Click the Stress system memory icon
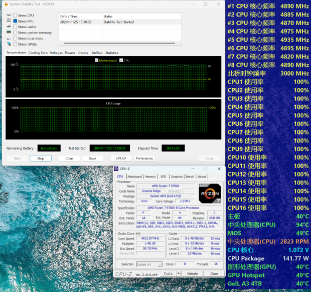The height and width of the screenshot is (292, 311). (x=9, y=32)
